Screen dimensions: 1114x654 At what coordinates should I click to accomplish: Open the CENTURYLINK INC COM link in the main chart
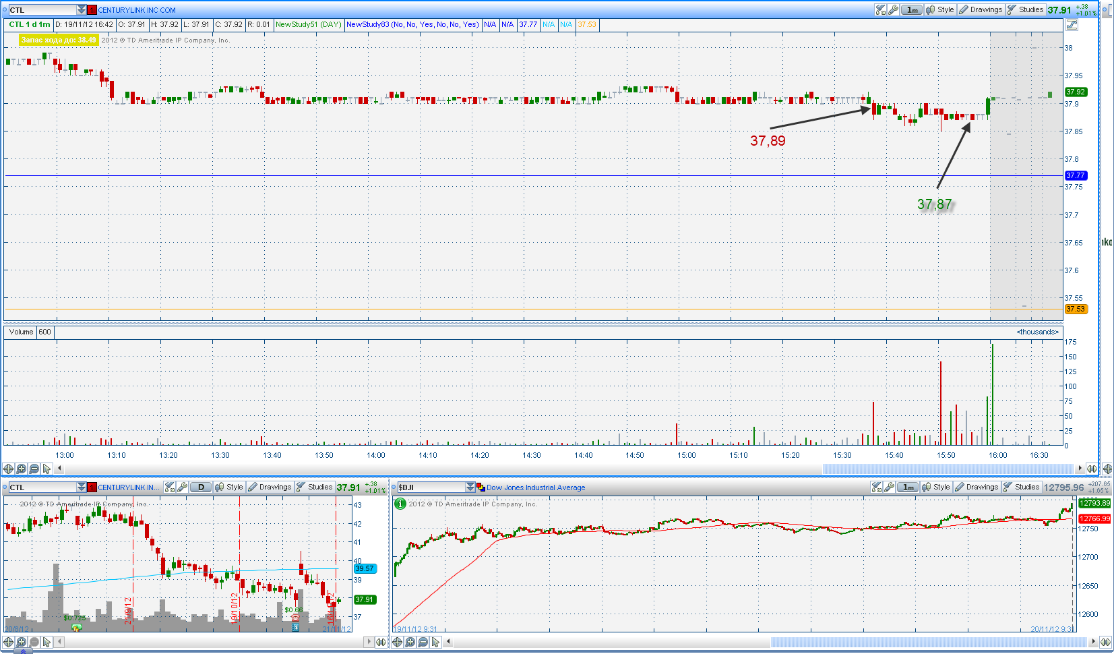[137, 10]
